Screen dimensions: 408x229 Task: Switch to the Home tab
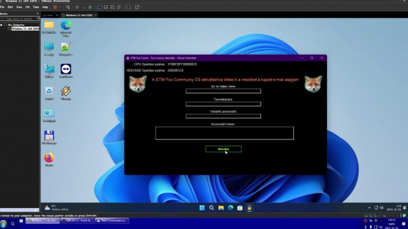[50, 15]
